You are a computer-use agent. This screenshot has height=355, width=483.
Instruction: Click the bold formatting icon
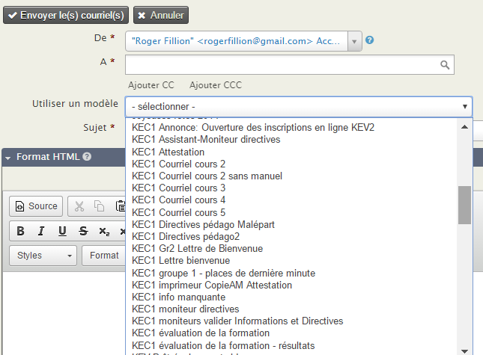[x=21, y=231]
